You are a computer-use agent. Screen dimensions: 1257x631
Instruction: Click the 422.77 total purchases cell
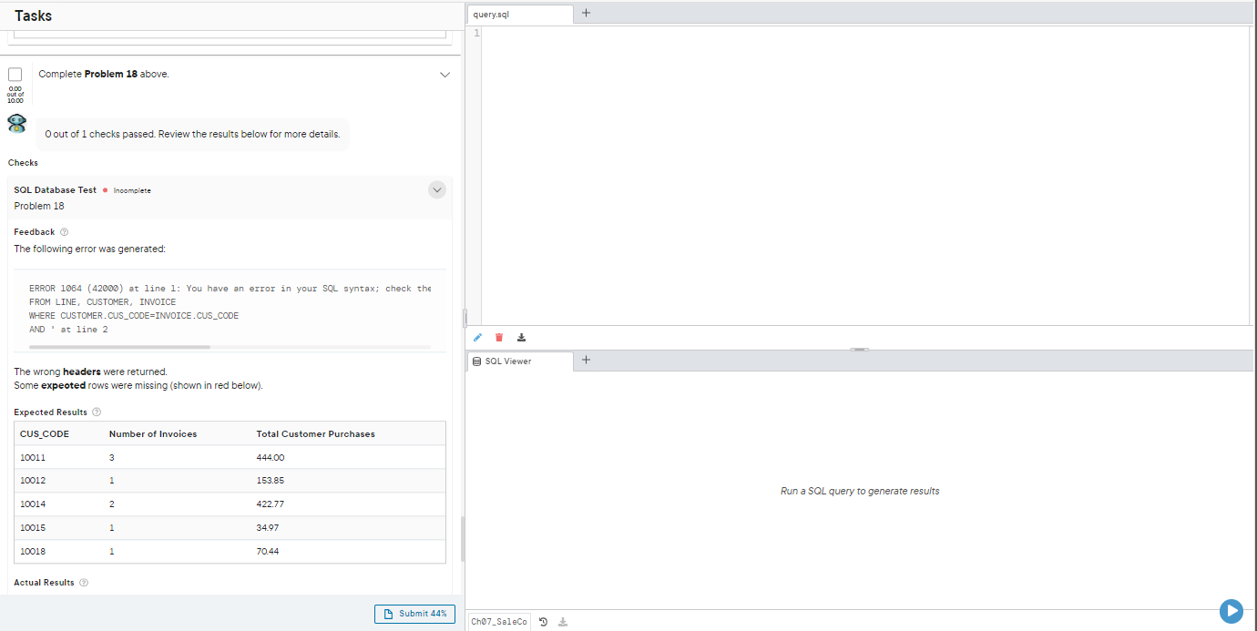pyautogui.click(x=271, y=504)
